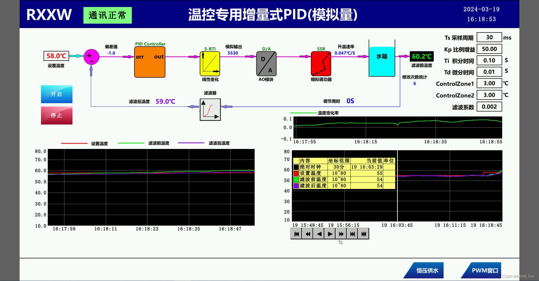Step the history trend forward fast (double right arrows)
The height and width of the screenshot is (281, 539).
(x=341, y=234)
